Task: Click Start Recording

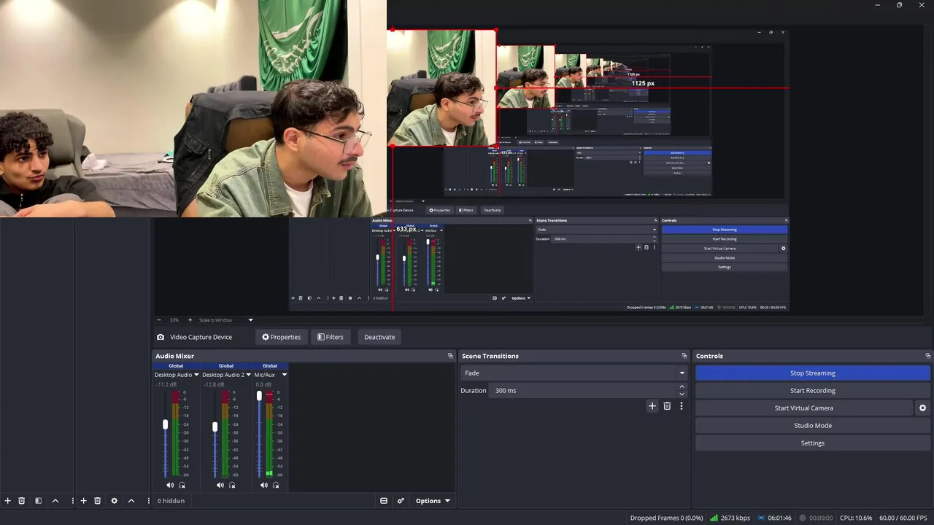Action: pos(812,391)
